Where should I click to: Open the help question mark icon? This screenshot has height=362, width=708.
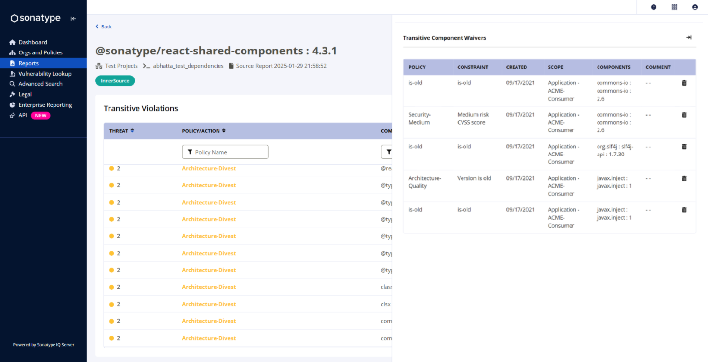point(654,7)
